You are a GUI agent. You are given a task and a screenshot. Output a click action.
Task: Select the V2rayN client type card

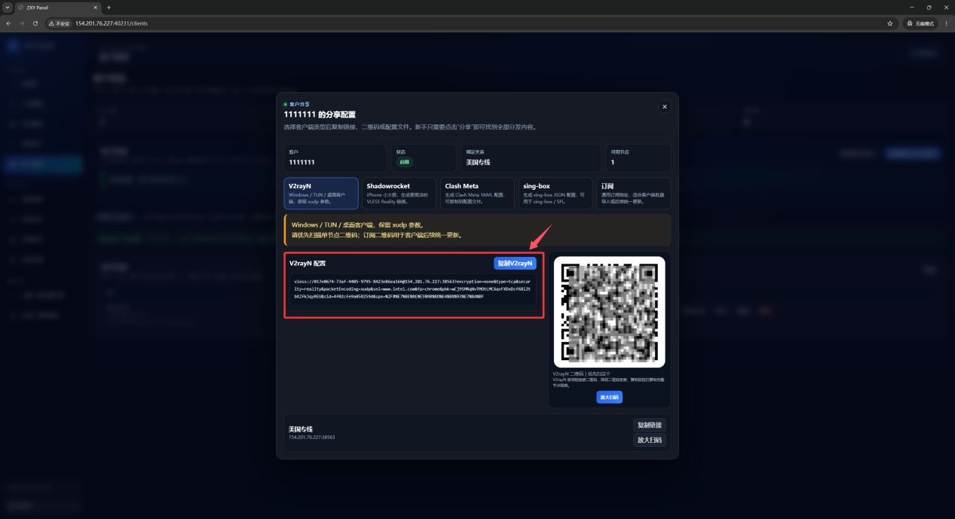tap(322, 194)
